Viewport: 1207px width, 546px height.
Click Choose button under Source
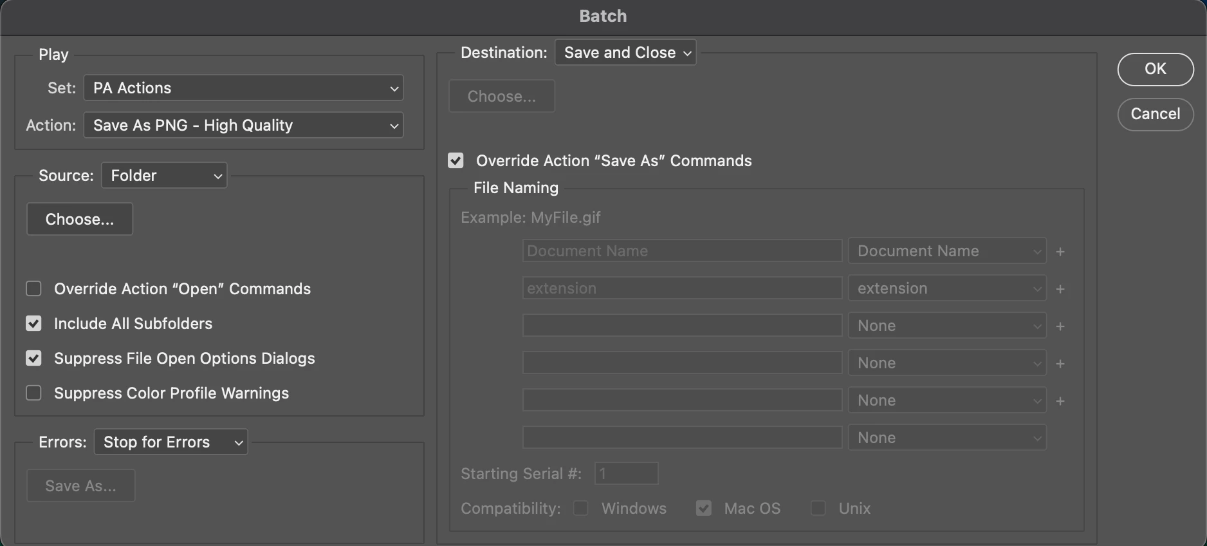pyautogui.click(x=80, y=220)
